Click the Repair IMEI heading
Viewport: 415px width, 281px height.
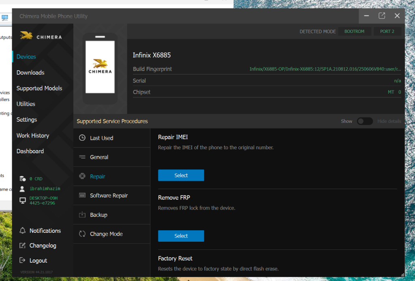pos(173,137)
